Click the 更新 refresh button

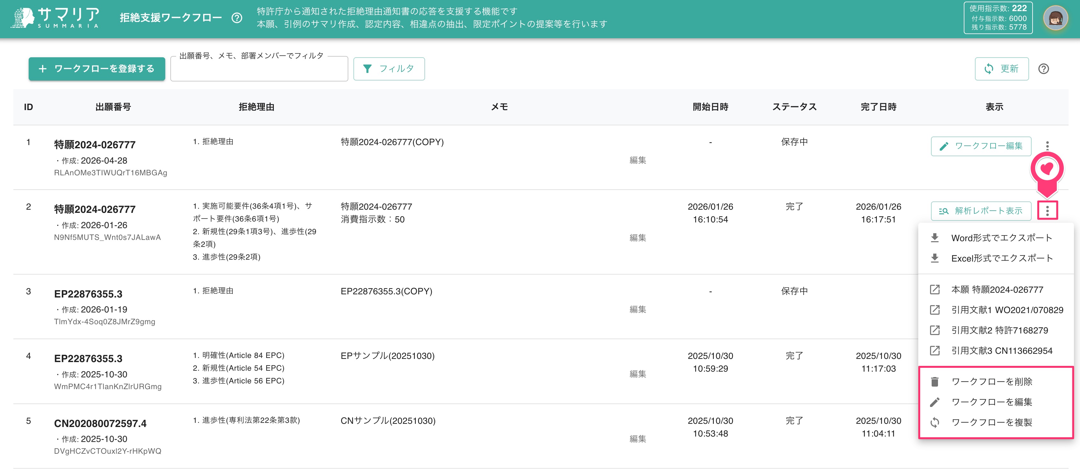coord(1001,69)
